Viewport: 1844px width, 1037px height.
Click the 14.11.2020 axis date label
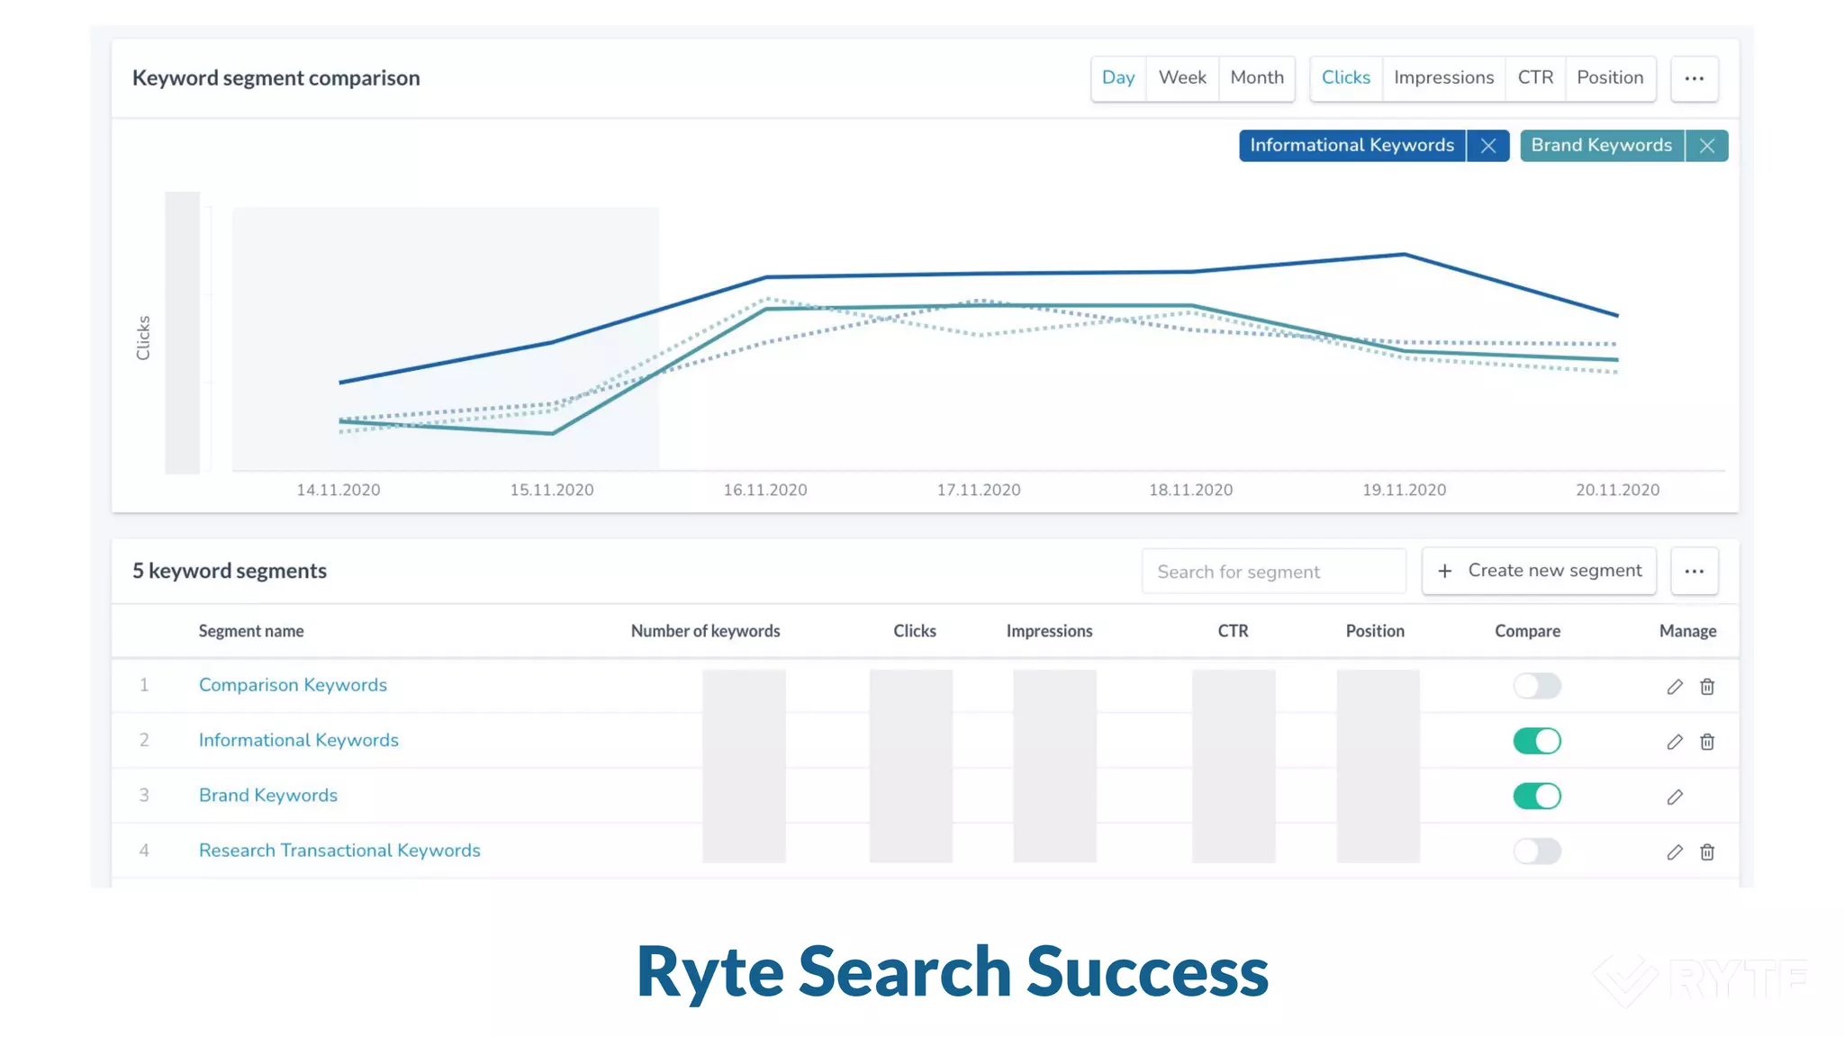click(x=339, y=490)
